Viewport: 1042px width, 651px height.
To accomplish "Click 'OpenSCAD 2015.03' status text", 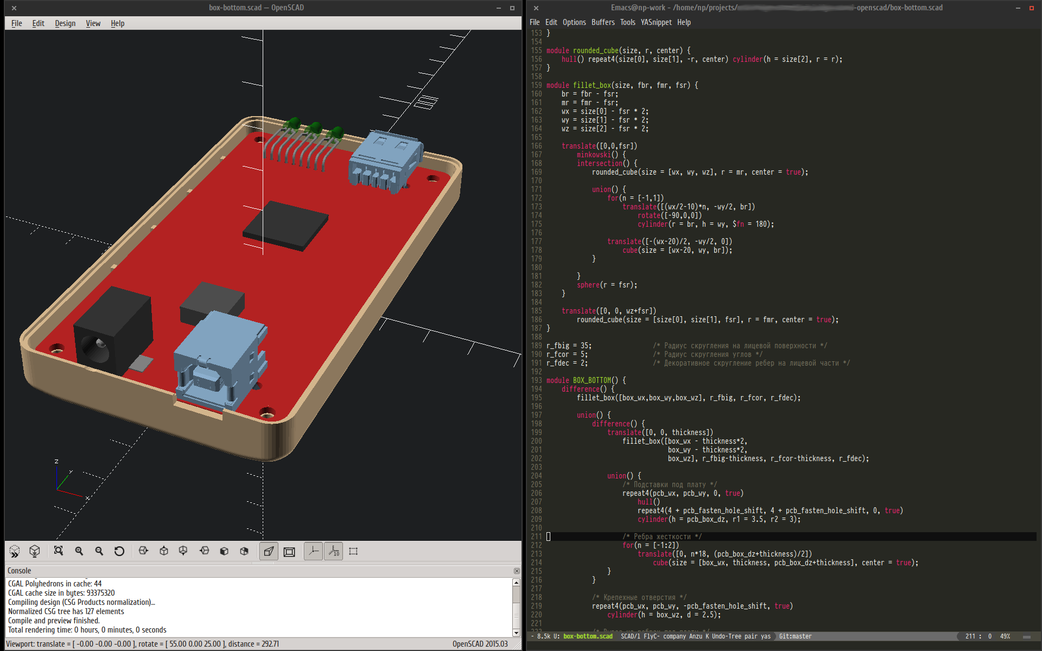I will [x=480, y=644].
